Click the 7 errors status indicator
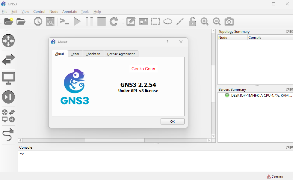 click(275, 177)
